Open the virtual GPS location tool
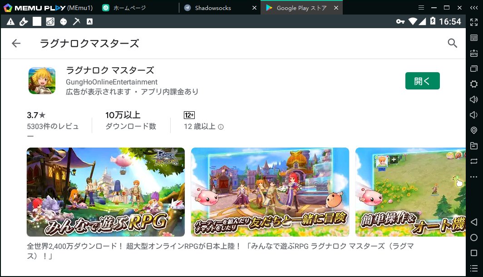 pos(474,130)
